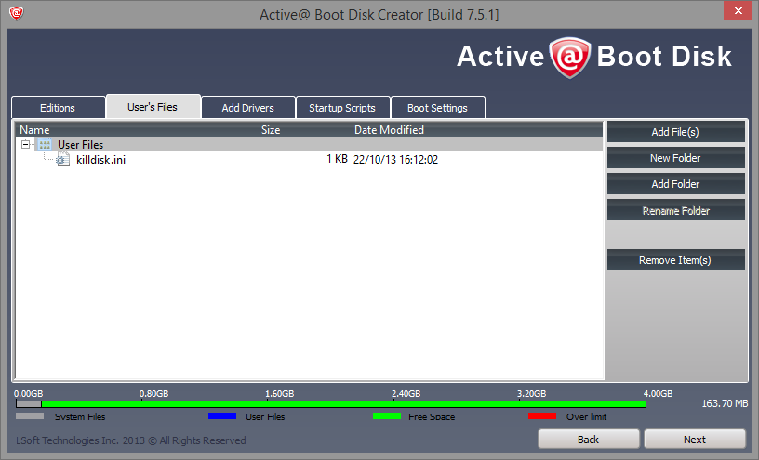759x460 pixels.
Task: Click the blue User Files legend swatch
Action: click(222, 416)
